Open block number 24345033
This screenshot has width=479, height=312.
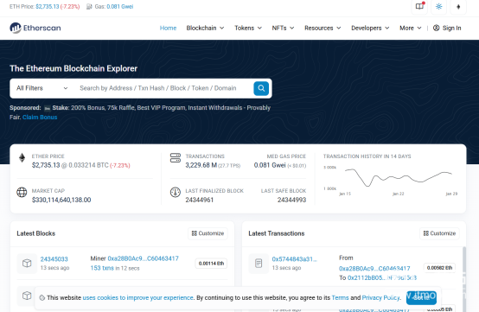[54, 259]
